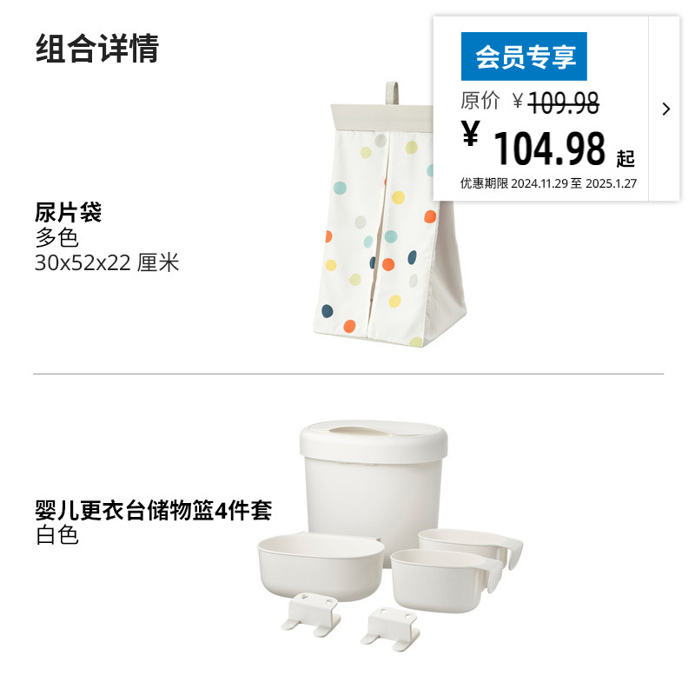Click the large oval basket on left

[x=321, y=567]
